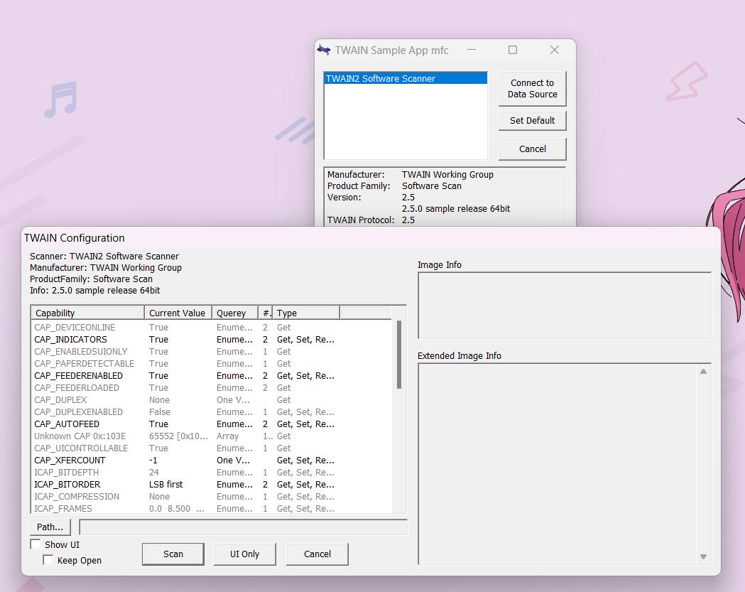Click the Image Info panel box
This screenshot has width=745, height=592.
[565, 306]
